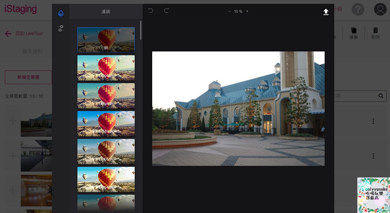The width and height of the screenshot is (390, 213).
Task: Open the help question mark icon
Action: click(x=358, y=9)
